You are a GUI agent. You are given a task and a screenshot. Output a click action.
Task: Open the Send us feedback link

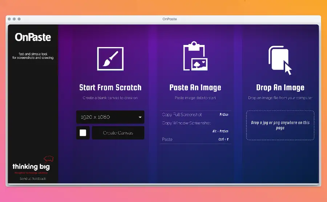pos(33,179)
